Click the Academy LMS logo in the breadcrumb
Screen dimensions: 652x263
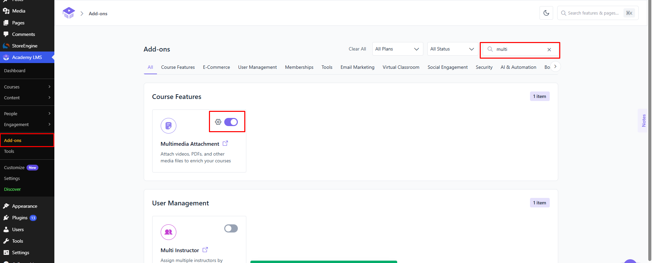[69, 13]
